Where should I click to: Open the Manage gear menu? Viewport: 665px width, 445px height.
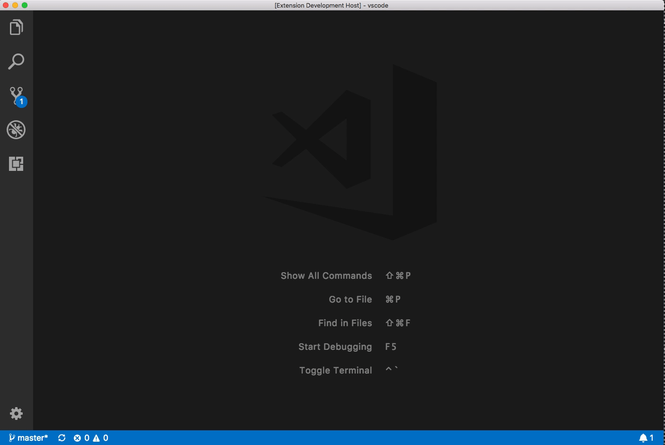coord(16,413)
